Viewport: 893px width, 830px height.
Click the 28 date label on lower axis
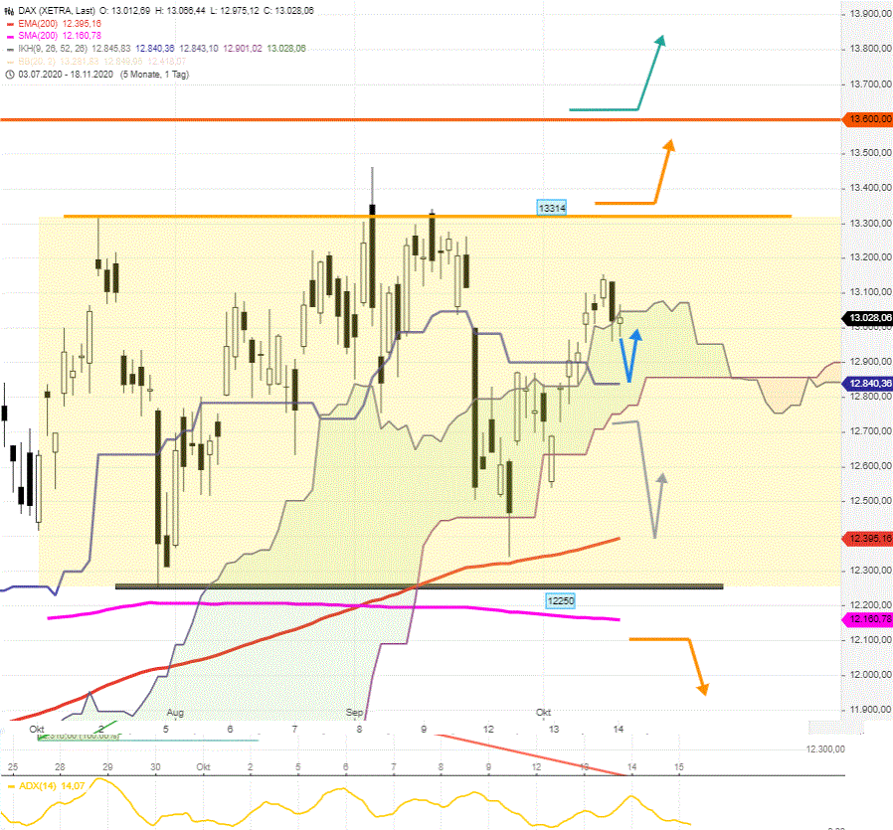[60, 767]
